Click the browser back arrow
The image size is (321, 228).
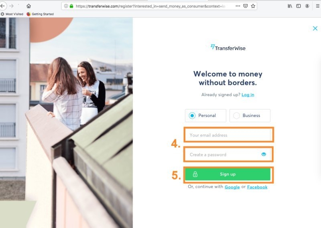pos(2,6)
